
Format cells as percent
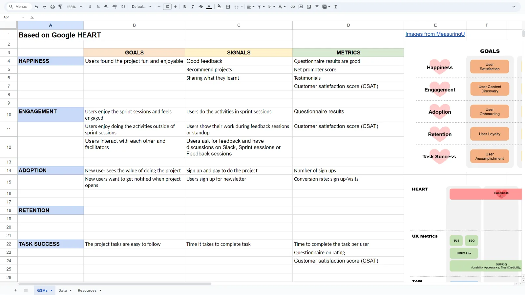(98, 7)
